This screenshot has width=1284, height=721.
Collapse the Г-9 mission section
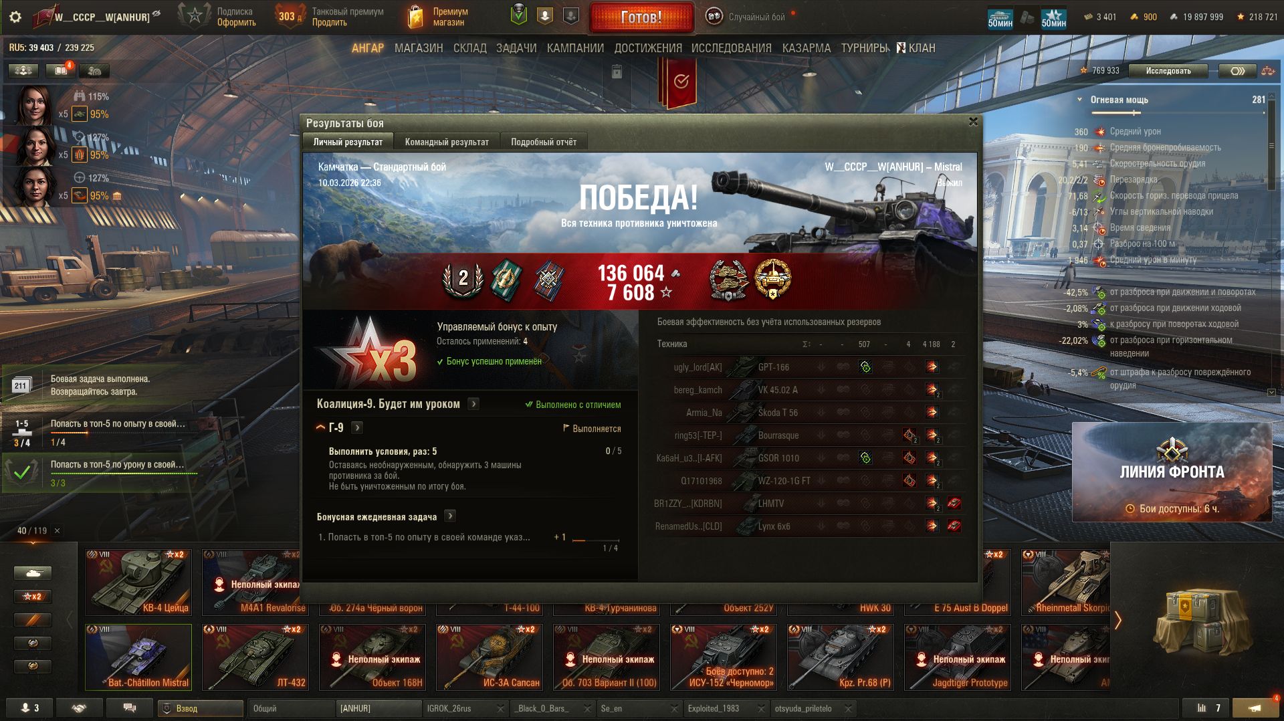[320, 427]
